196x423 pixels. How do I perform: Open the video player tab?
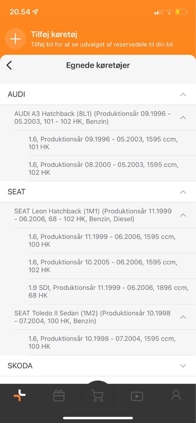tap(137, 396)
